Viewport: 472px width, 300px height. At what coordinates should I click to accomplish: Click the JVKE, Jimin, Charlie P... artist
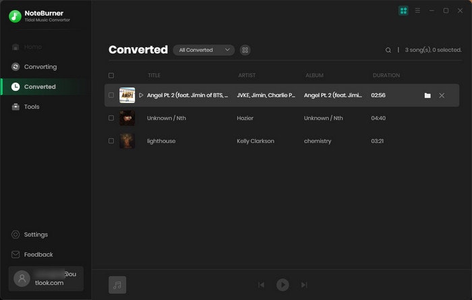266,96
